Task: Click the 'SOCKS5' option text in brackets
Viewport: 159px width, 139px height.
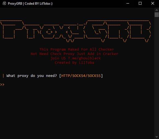Action: 94,76
